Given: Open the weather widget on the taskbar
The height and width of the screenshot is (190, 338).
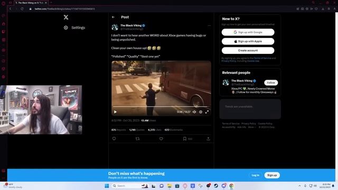Looking at the screenshot, I should point(13,186).
